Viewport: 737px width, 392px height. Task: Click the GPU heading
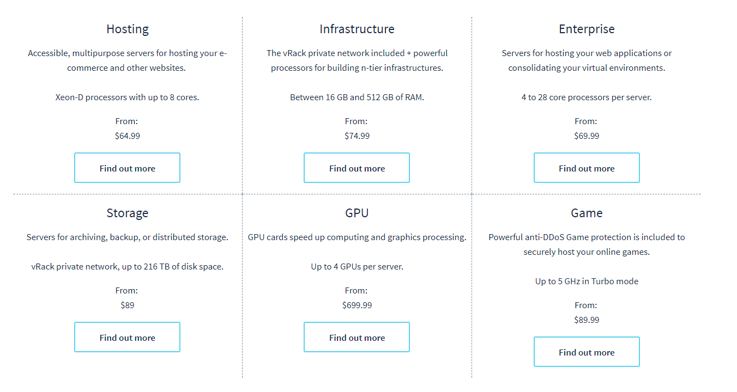tap(357, 213)
